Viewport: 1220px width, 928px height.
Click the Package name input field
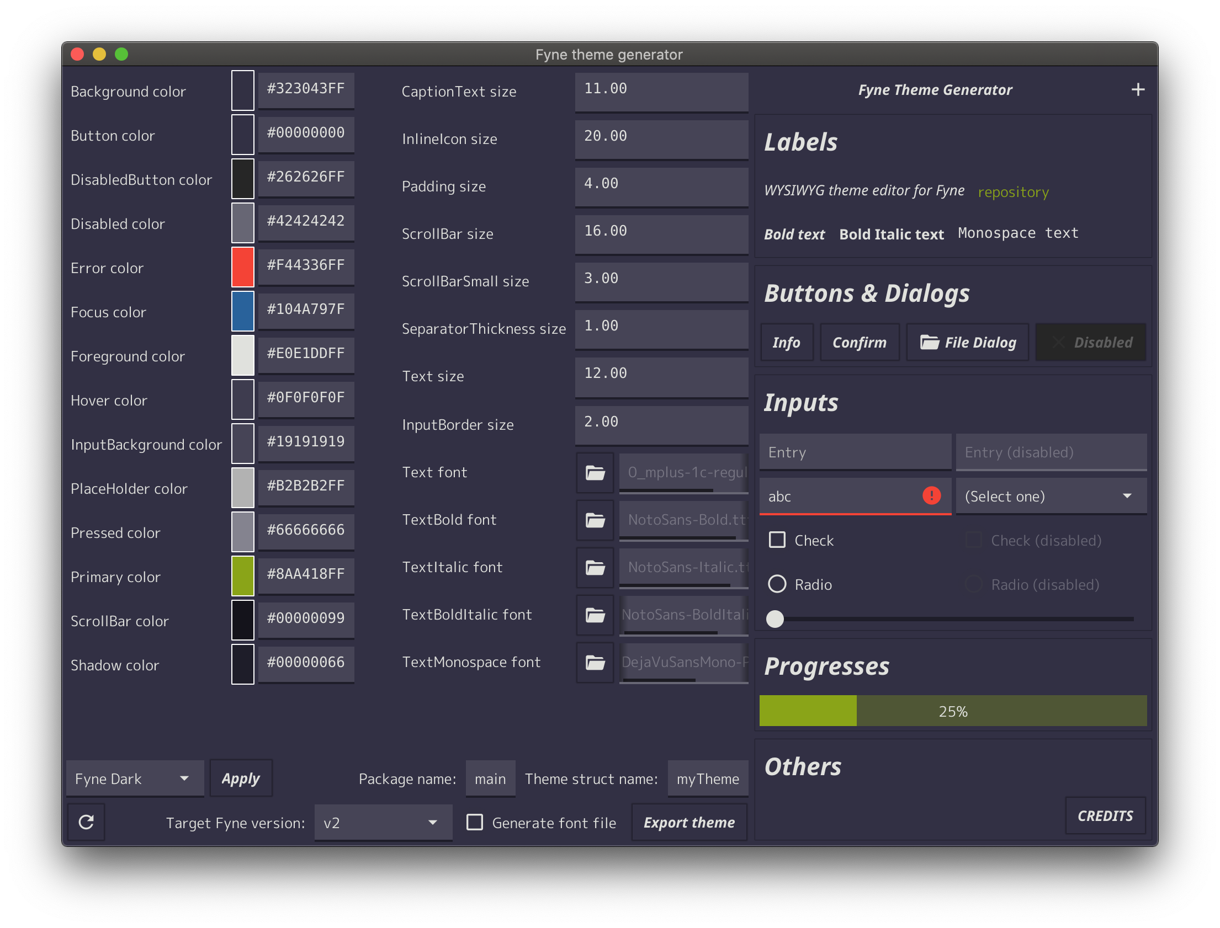[x=490, y=779]
